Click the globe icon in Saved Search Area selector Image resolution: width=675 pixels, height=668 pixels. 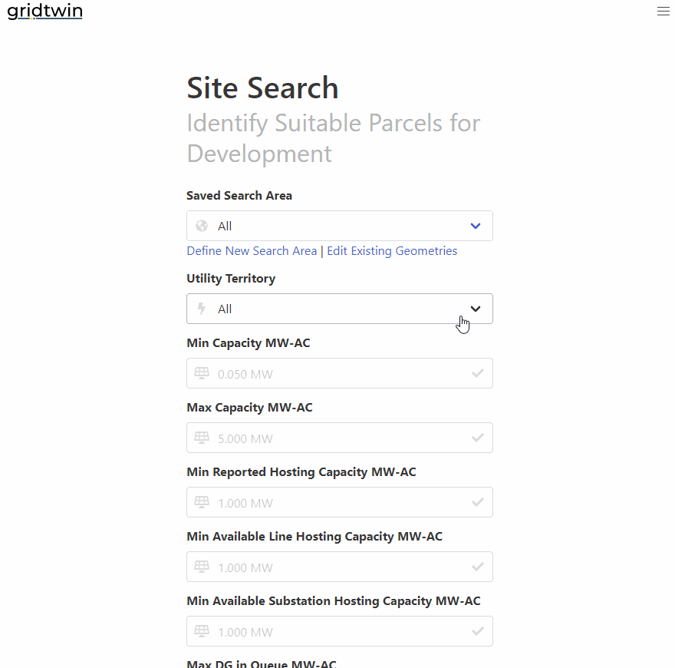pos(201,226)
